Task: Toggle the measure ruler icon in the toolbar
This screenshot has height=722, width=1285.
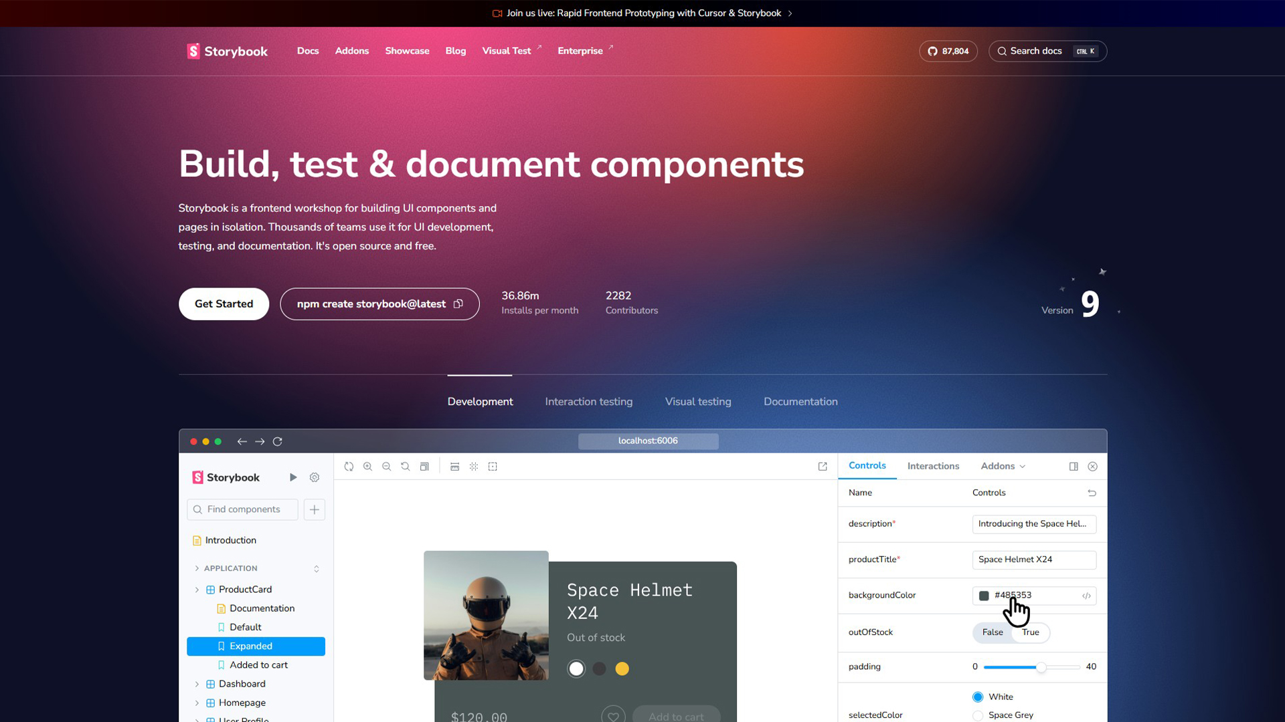Action: pos(454,467)
